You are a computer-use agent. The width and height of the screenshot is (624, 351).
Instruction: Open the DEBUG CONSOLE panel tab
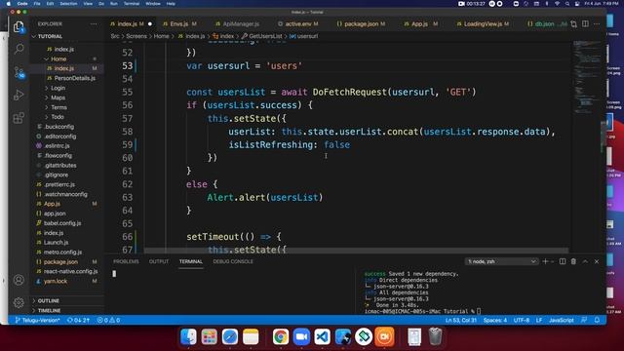pyautogui.click(x=233, y=261)
